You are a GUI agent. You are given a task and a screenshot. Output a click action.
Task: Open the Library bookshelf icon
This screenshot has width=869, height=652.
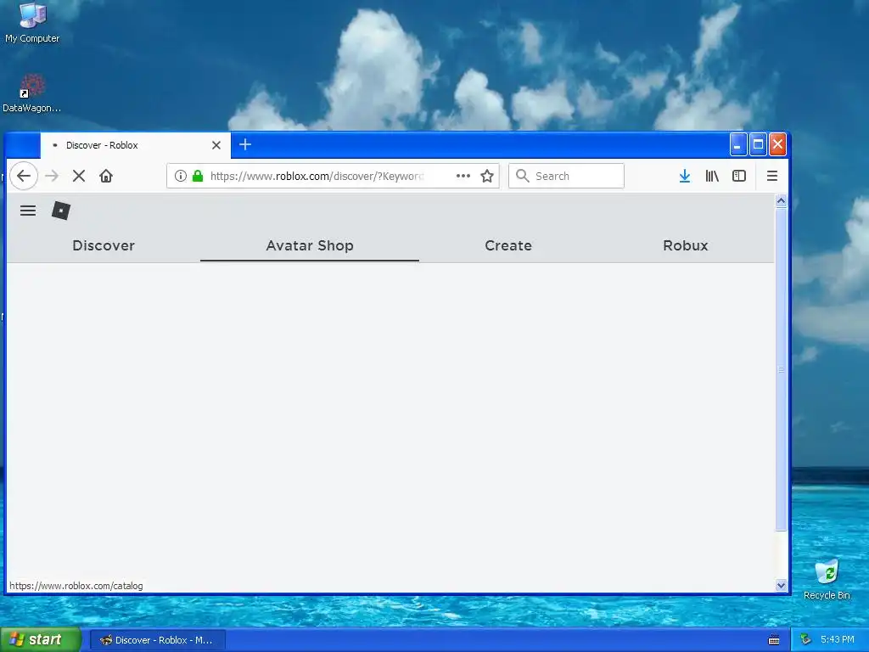click(x=712, y=176)
